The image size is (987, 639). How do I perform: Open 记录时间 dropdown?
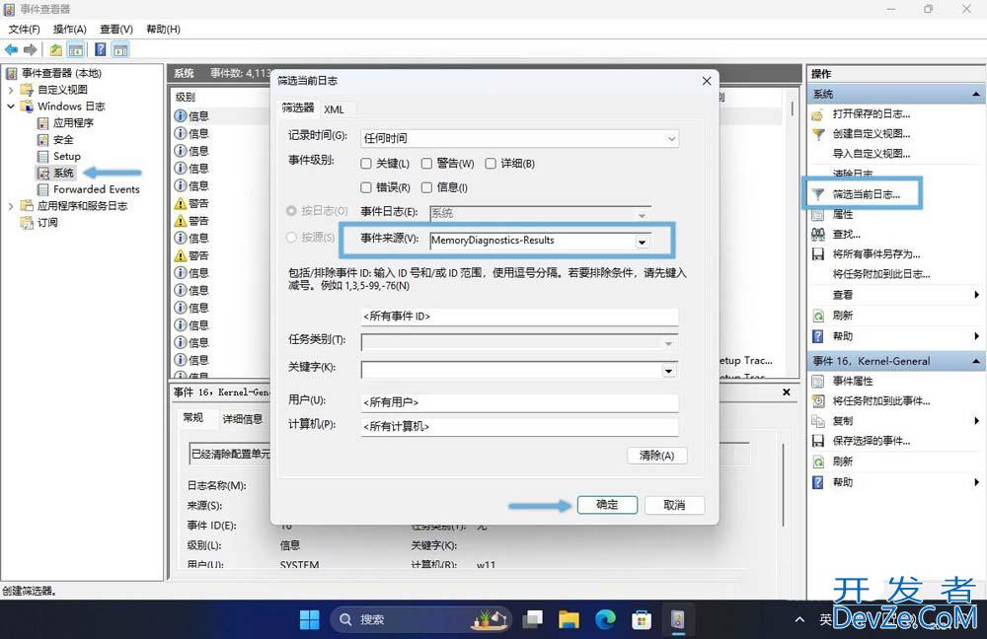519,138
